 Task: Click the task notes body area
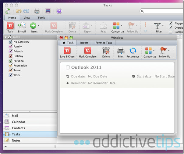117,110
